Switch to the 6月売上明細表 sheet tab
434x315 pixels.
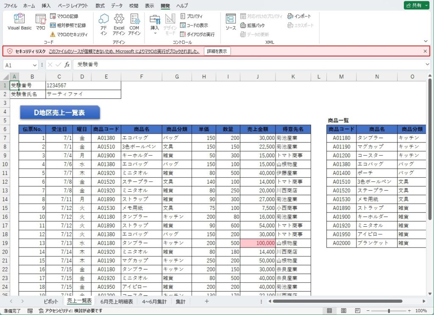(117, 301)
